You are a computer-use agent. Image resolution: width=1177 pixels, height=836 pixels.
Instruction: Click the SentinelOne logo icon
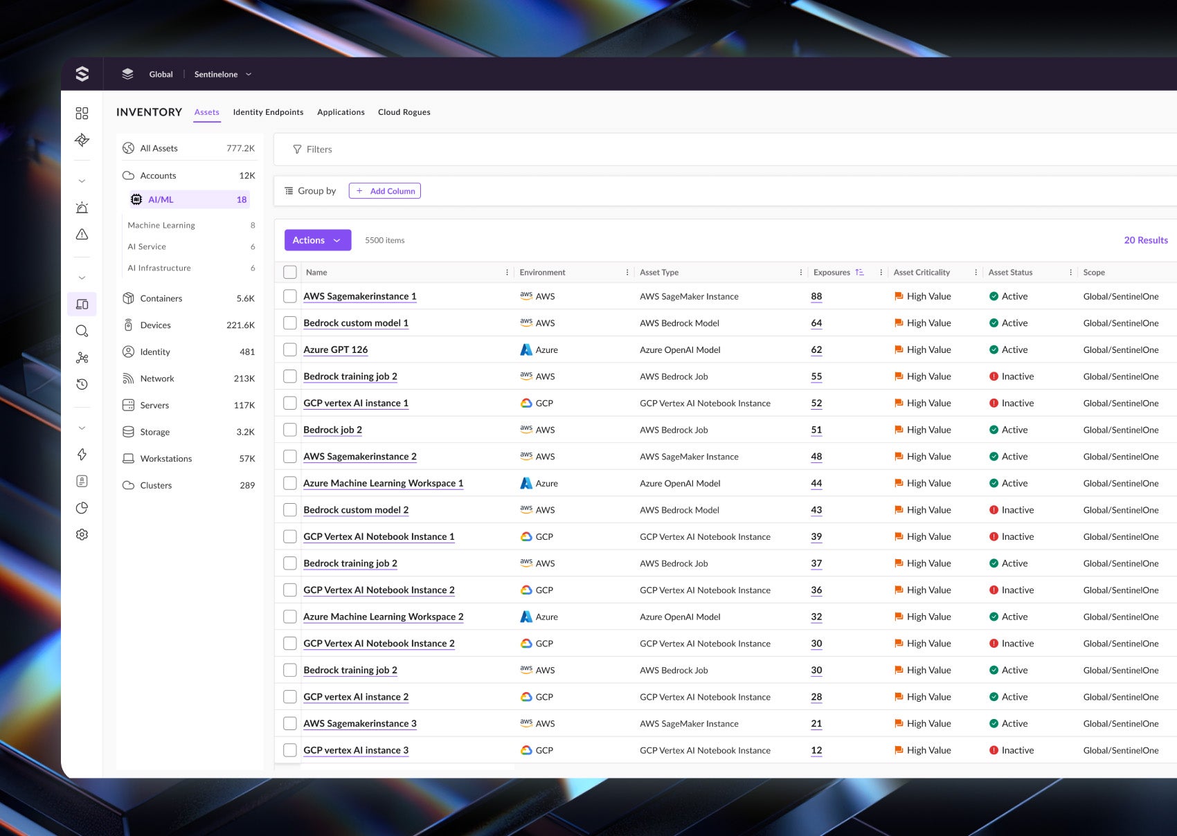[x=82, y=74]
